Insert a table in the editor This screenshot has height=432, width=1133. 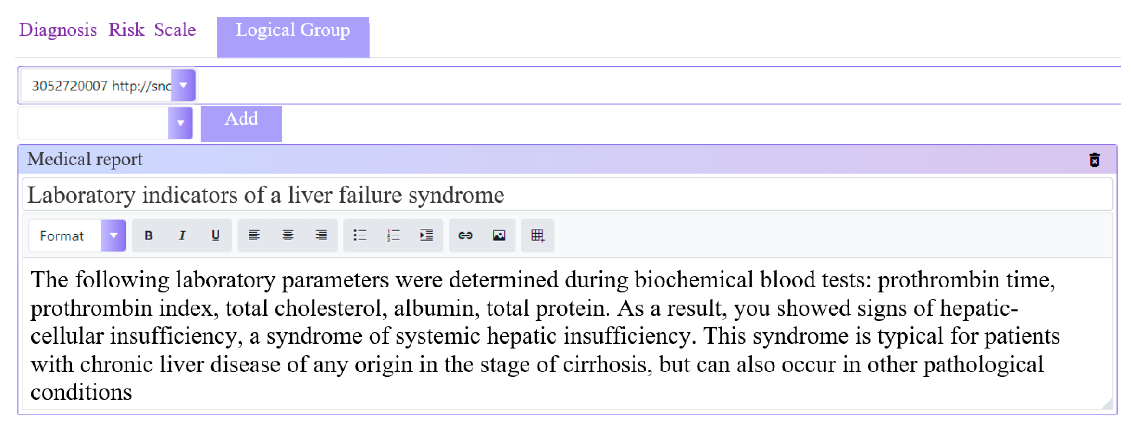(537, 236)
